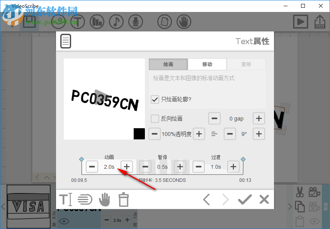Collapse the bottom timeline with the chevron
330x229 pixels.
(46, 177)
